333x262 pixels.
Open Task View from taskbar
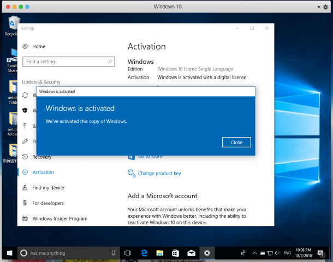tap(128, 253)
